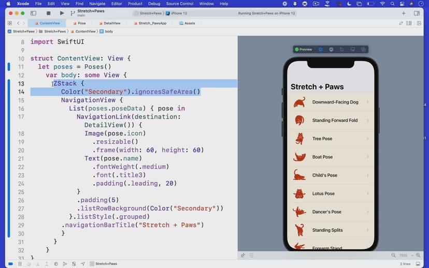Click the plus Library button
The height and width of the screenshot is (268, 429).
click(404, 13)
